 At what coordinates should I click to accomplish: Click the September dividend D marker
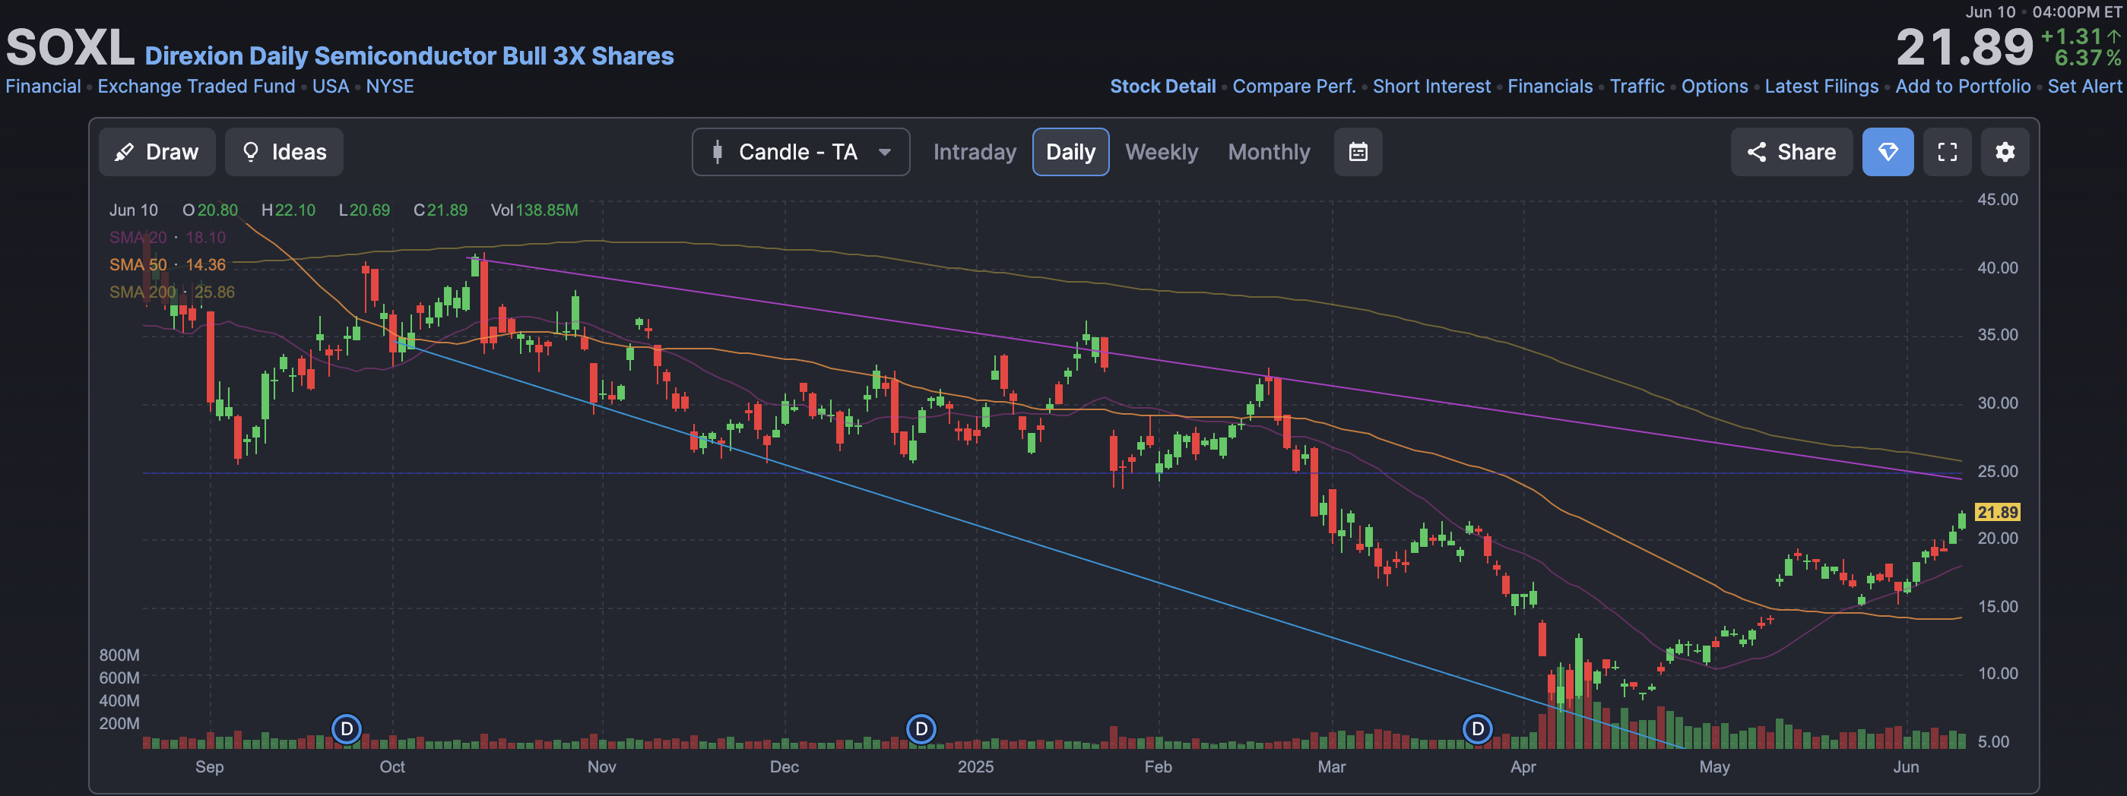click(347, 729)
